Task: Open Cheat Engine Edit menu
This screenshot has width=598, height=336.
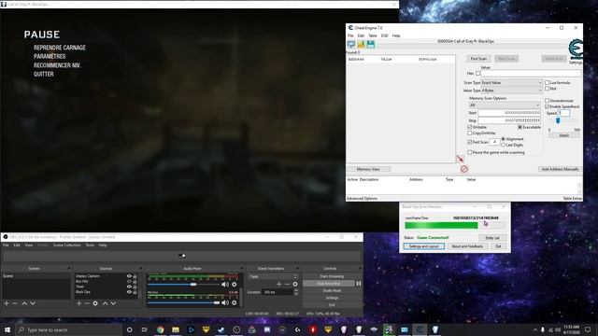Action: click(x=361, y=35)
